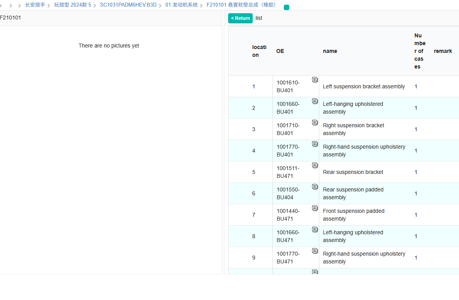This screenshot has height=300, width=459.
Task: Click the list label beside Return
Action: 259,18
